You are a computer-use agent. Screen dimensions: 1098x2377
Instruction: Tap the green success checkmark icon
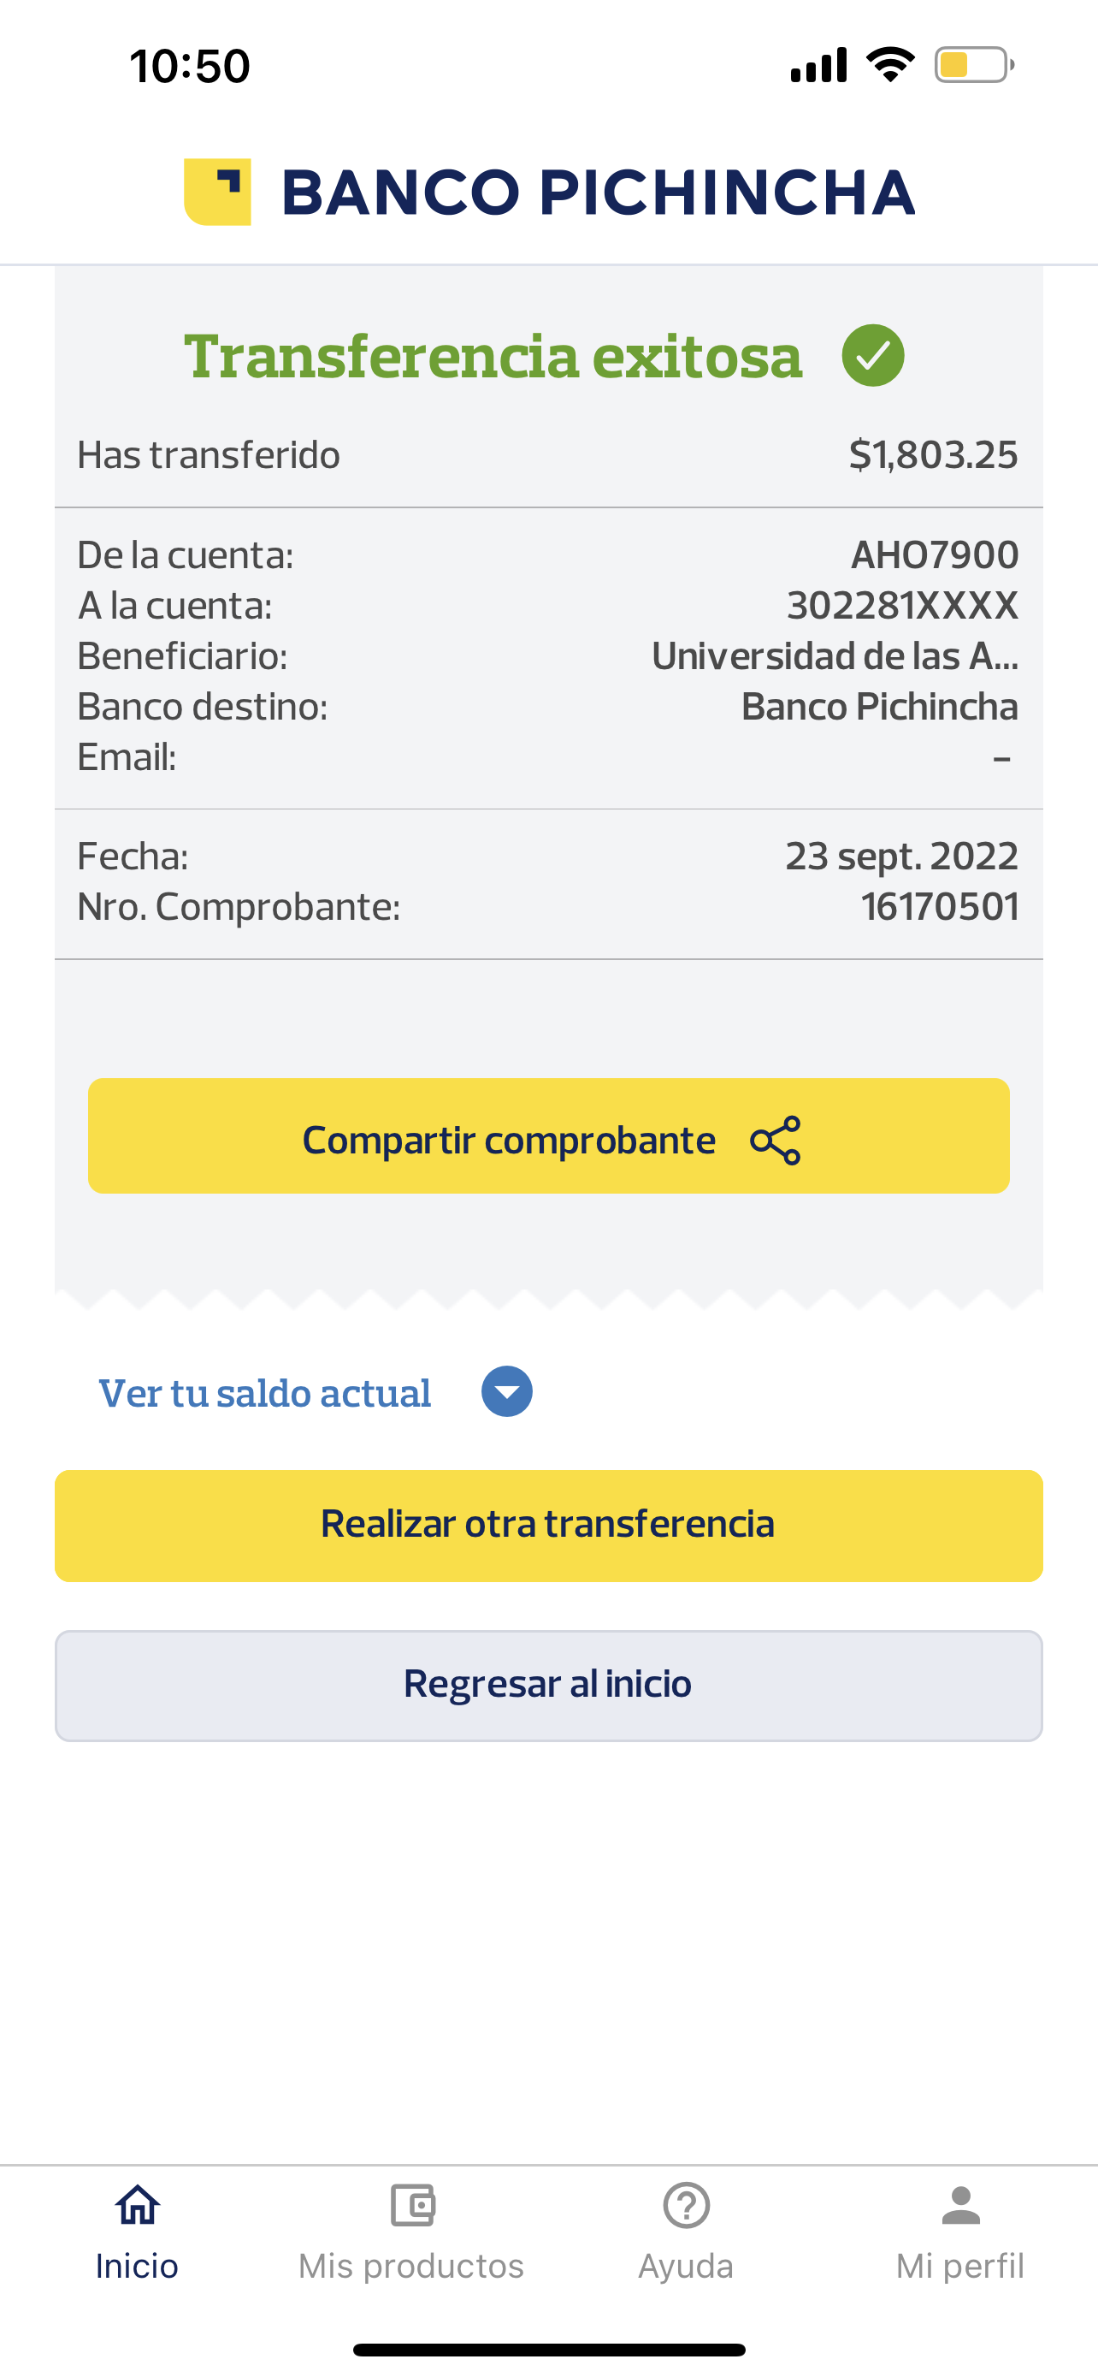point(872,356)
